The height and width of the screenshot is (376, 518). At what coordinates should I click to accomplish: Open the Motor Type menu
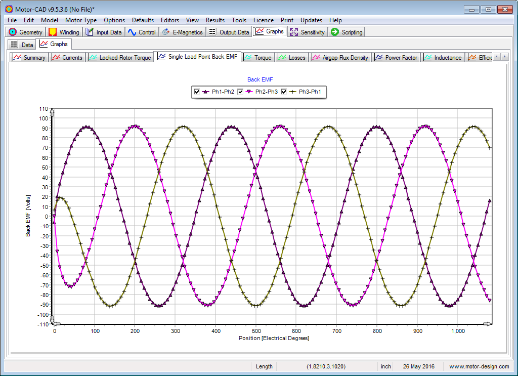coord(81,20)
